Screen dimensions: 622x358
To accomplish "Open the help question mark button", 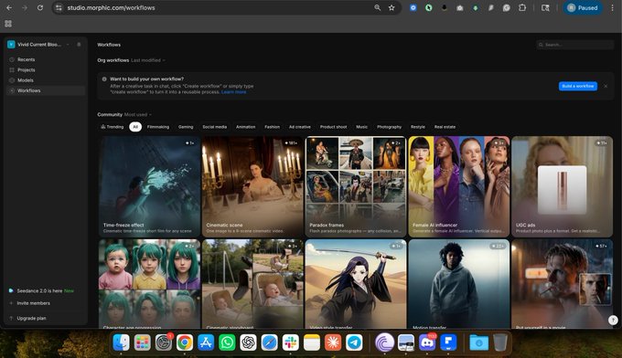I will [x=613, y=320].
